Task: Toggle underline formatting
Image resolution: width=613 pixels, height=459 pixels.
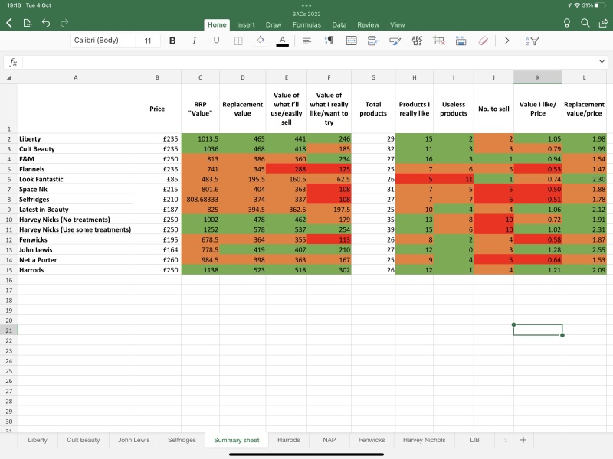Action: [x=216, y=41]
